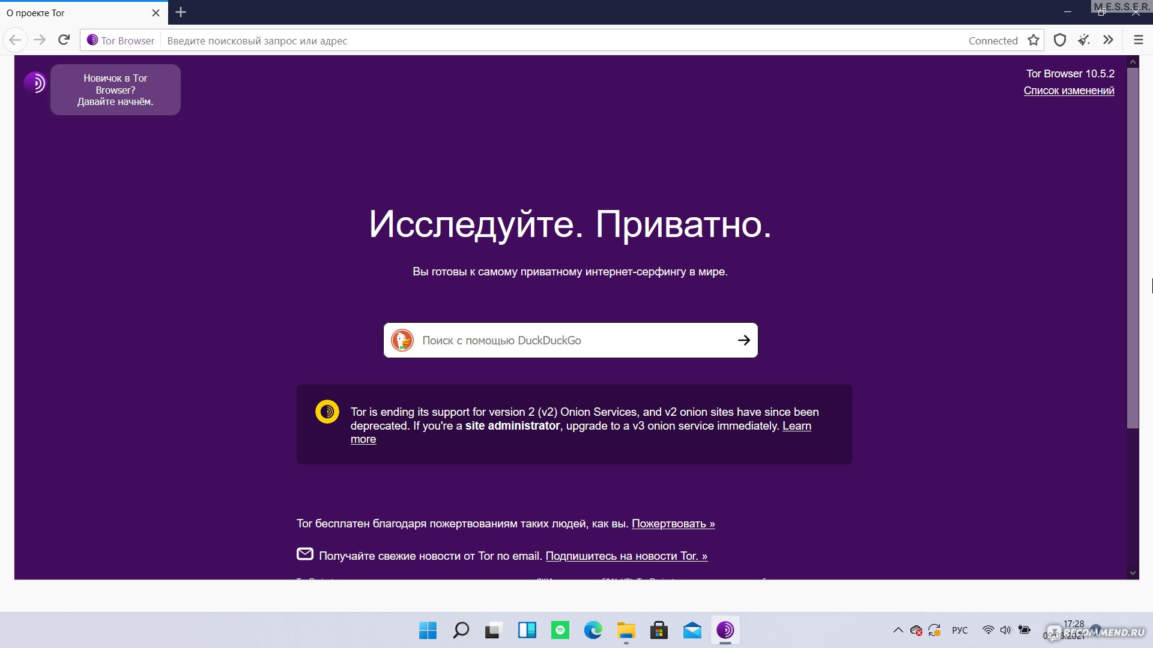Click the shield security icon
Screen dimensions: 1153x648
point(1061,40)
